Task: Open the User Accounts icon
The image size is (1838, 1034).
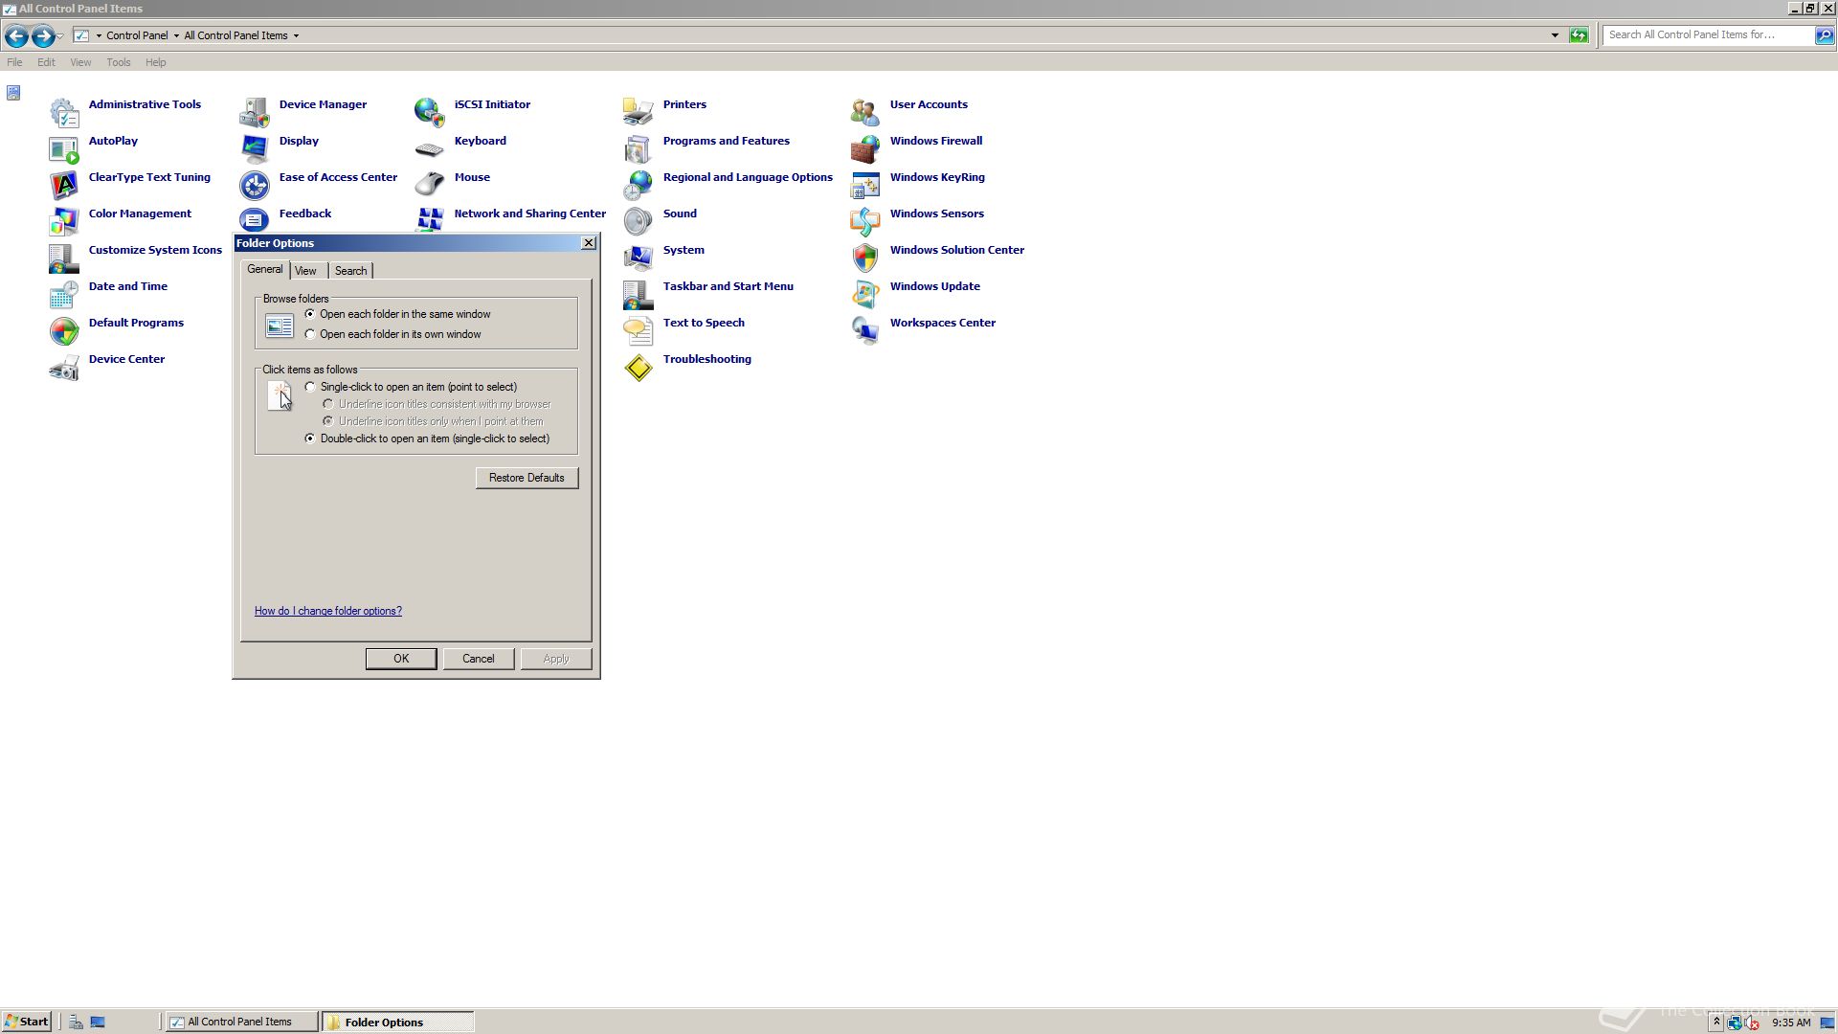Action: coord(865,113)
